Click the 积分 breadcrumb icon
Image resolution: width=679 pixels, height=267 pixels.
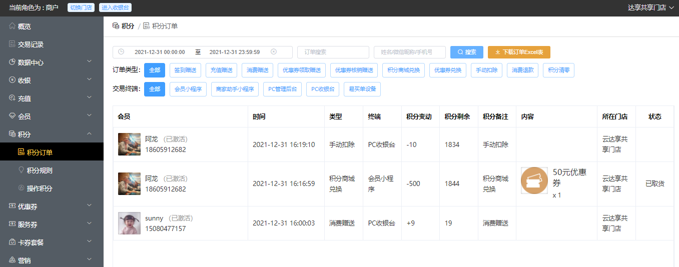[x=116, y=26]
